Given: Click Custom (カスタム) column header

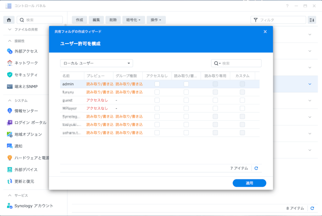Looking at the screenshot, I should click(242, 76).
